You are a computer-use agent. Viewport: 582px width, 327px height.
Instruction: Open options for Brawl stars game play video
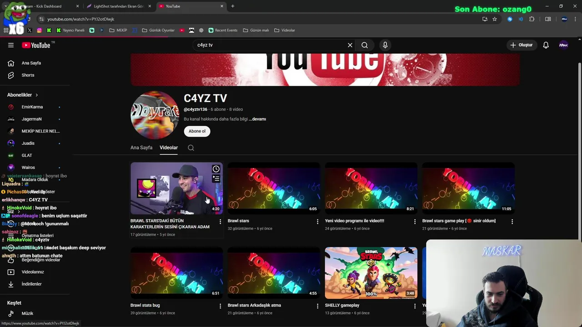click(x=512, y=222)
